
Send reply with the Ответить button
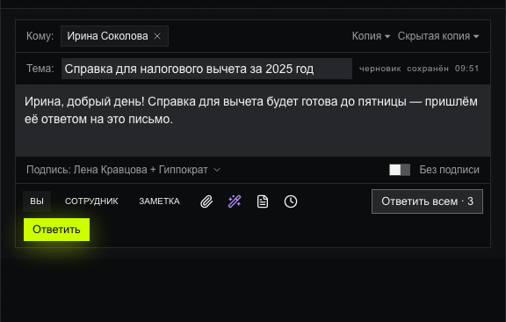point(56,230)
